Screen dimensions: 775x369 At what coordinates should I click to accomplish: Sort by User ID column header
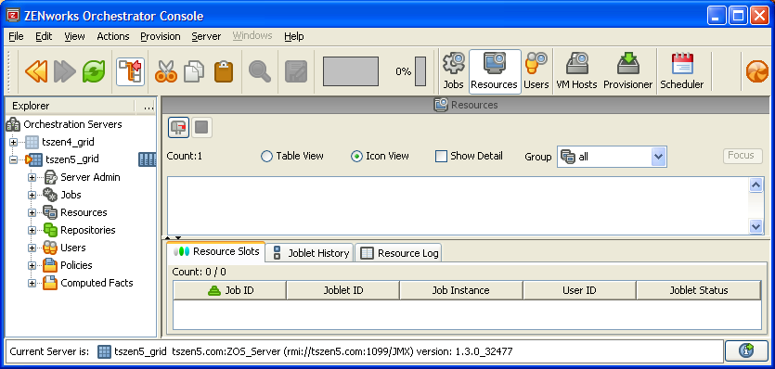coord(579,290)
